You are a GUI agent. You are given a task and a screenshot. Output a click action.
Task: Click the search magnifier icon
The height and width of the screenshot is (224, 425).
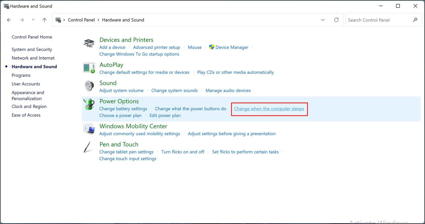pyautogui.click(x=415, y=20)
